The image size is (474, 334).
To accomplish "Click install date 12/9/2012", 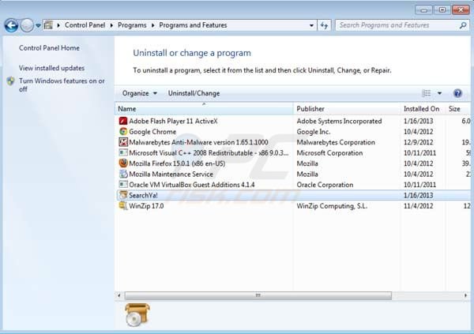I will tap(419, 142).
